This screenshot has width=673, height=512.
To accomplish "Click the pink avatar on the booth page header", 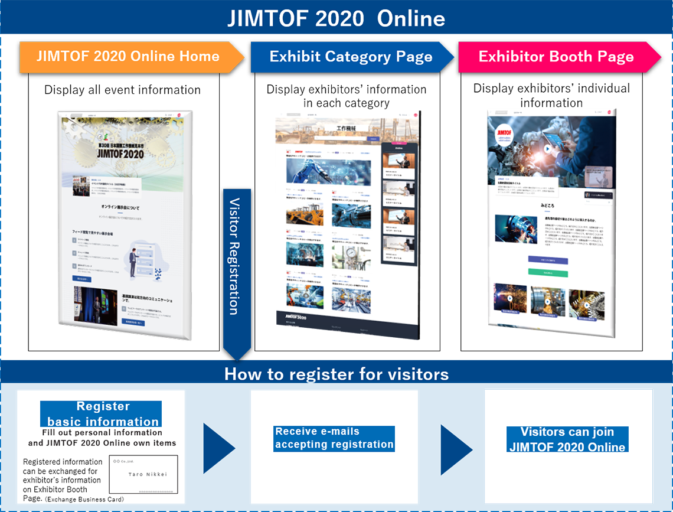I will point(608,112).
